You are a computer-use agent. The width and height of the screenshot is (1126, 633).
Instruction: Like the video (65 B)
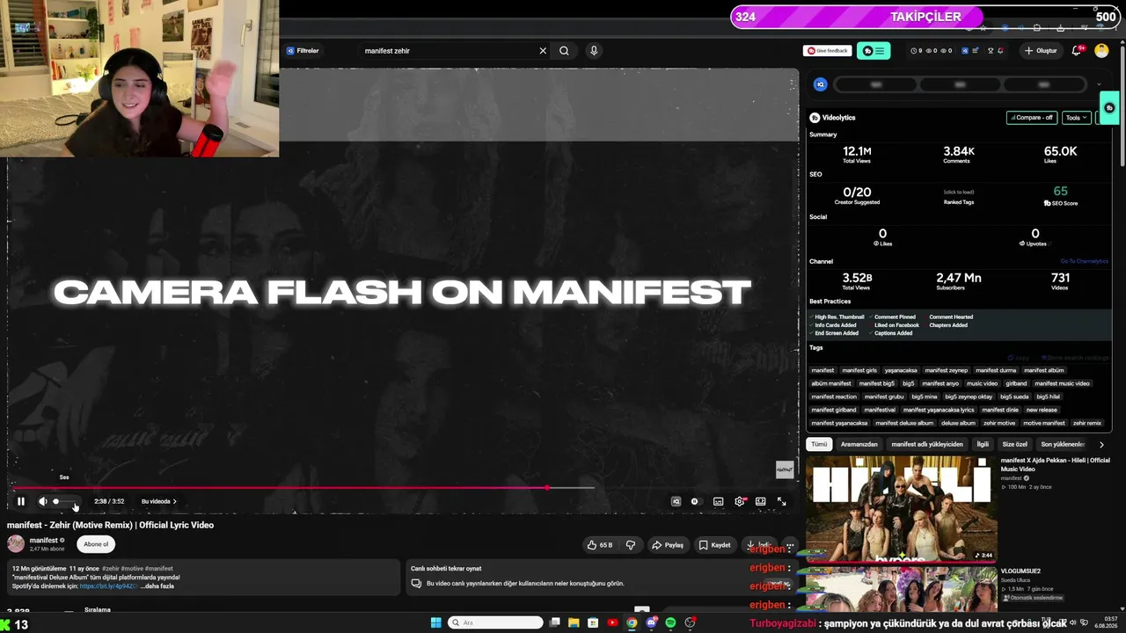pos(600,545)
